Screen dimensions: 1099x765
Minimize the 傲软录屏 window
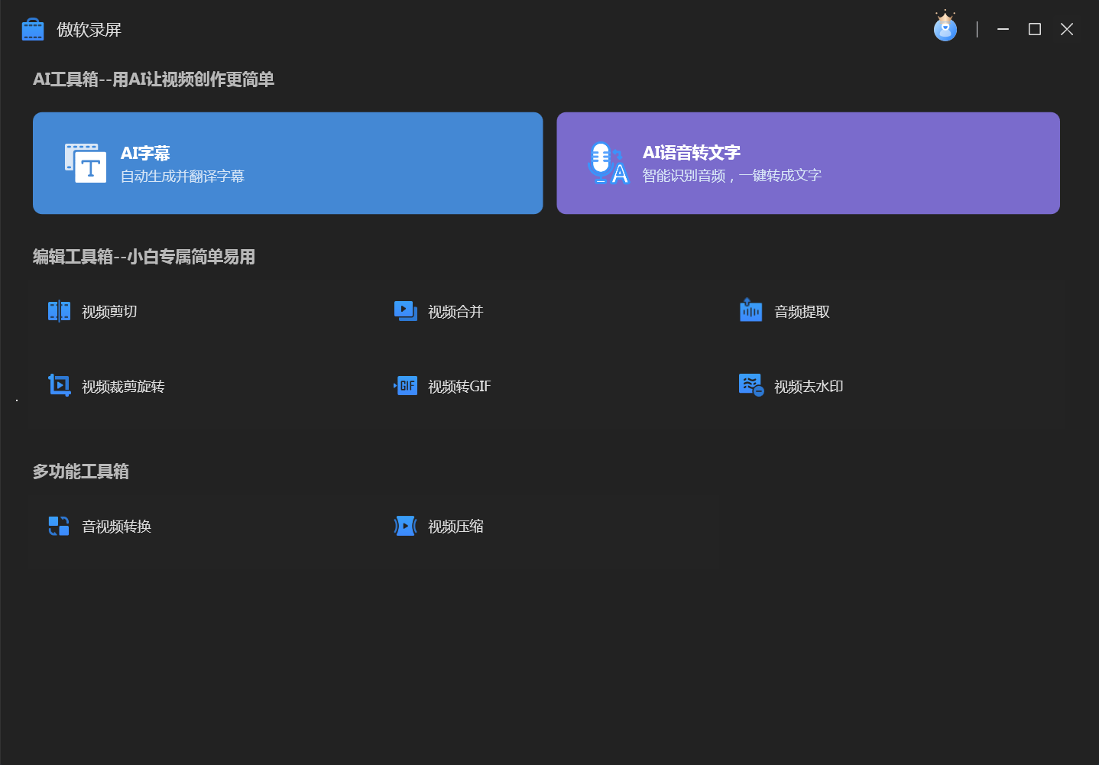coord(1003,29)
